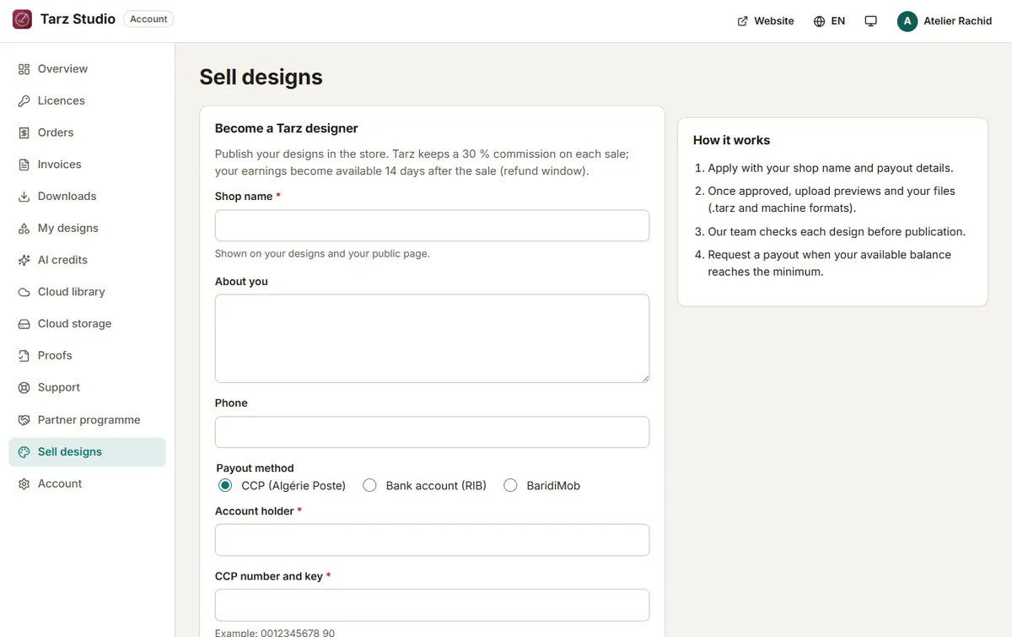Open the EN language selector

click(829, 21)
